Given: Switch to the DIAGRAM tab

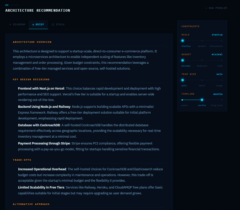Looking at the screenshot, I should click(17, 24).
